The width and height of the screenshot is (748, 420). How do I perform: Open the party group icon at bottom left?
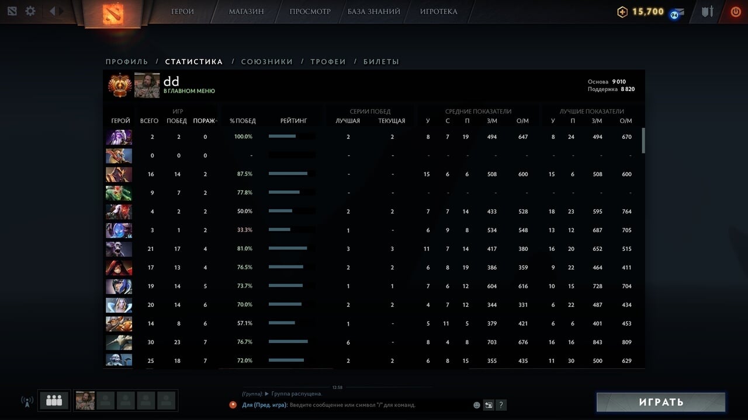tap(54, 401)
